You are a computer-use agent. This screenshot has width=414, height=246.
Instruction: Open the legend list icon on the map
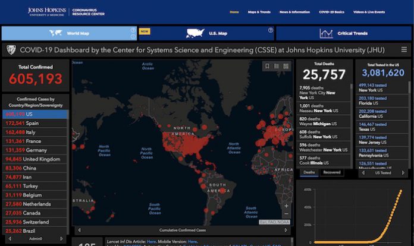pyautogui.click(x=277, y=66)
